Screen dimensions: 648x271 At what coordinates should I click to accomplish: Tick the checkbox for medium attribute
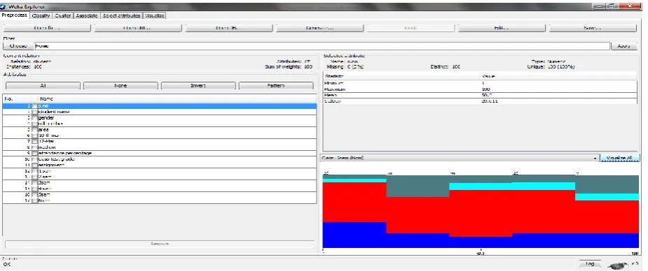click(x=35, y=147)
